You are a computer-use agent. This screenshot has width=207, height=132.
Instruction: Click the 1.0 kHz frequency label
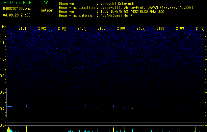[x=3, y=59]
